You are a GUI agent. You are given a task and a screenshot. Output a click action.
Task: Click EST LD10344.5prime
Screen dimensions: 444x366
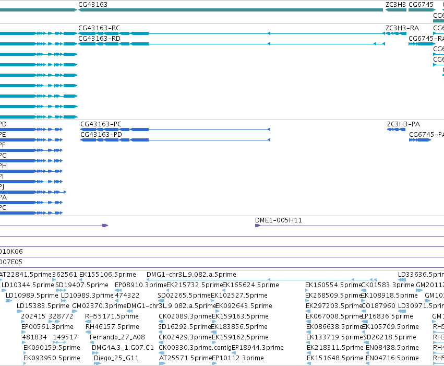tap(28, 285)
